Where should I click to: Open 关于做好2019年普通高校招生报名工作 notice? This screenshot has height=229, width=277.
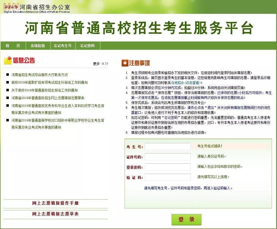pyautogui.click(x=44, y=90)
